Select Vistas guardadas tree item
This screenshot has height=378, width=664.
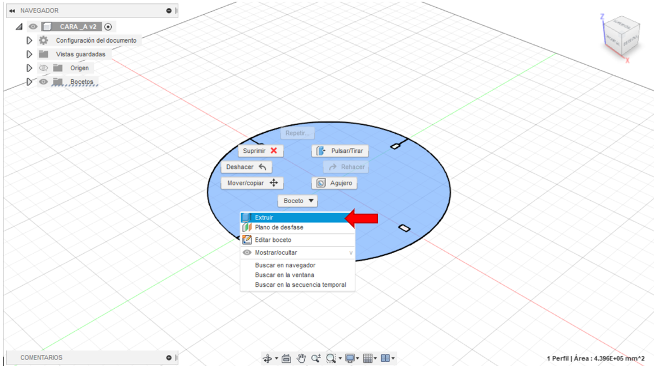[x=80, y=54]
